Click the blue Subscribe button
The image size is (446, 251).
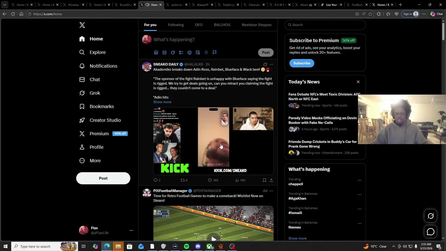pos(302,63)
